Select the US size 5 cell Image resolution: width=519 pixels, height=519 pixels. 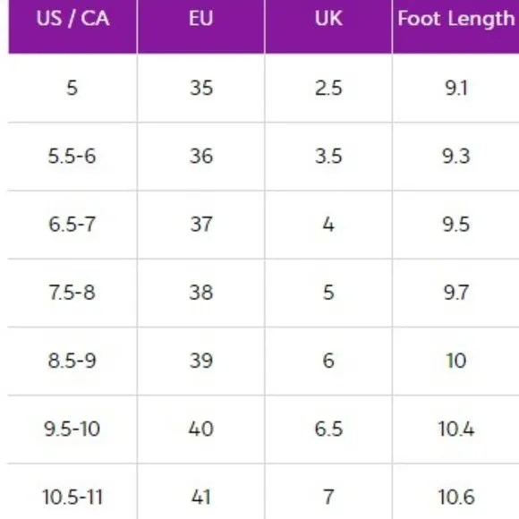72,88
